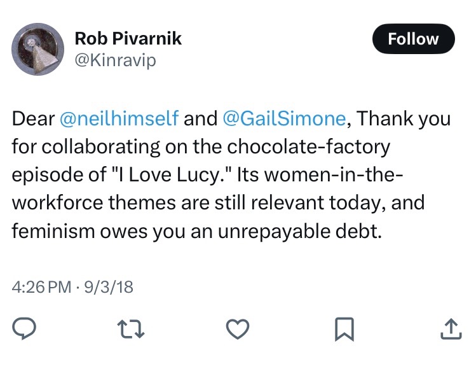Screen dimensions: 476x385
Task: Click the word "Dear" opening the tweet
Action: (x=32, y=119)
